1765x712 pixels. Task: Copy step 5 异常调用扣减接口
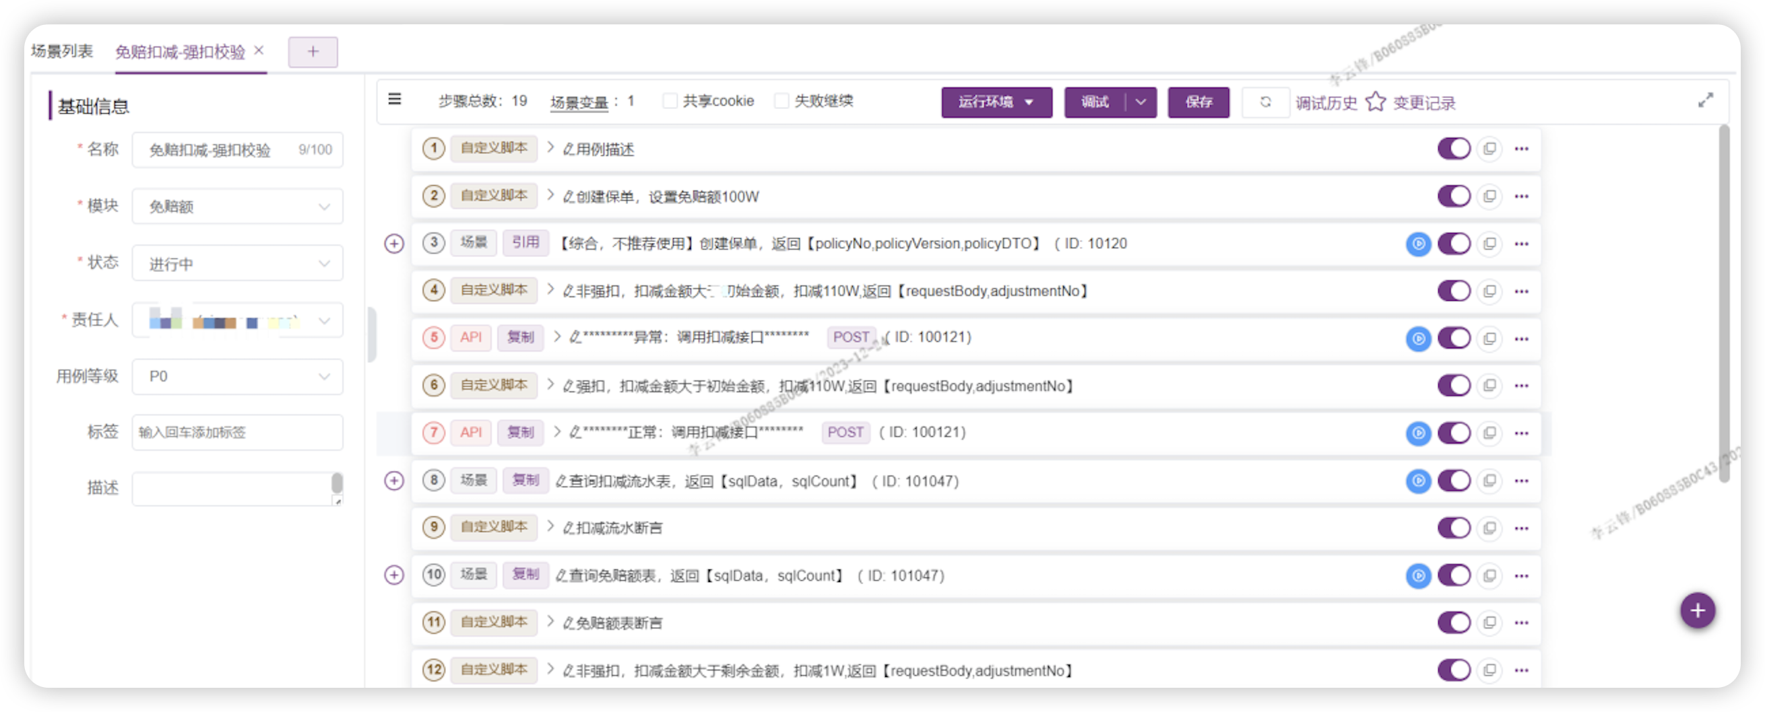tap(1489, 339)
